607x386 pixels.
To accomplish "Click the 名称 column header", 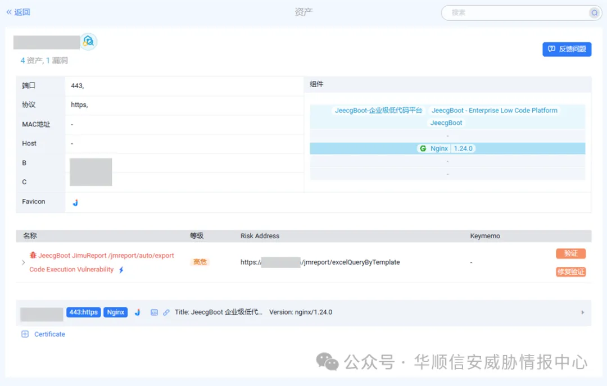I will (30, 236).
